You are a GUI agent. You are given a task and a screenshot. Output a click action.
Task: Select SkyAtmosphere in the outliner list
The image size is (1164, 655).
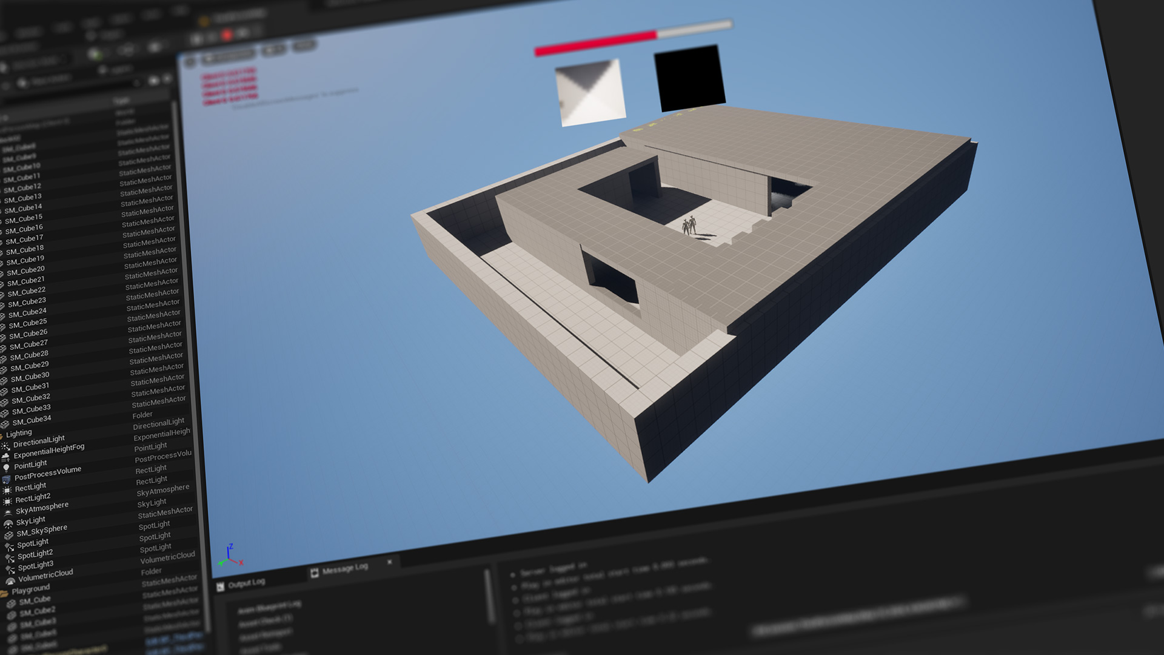42,508
